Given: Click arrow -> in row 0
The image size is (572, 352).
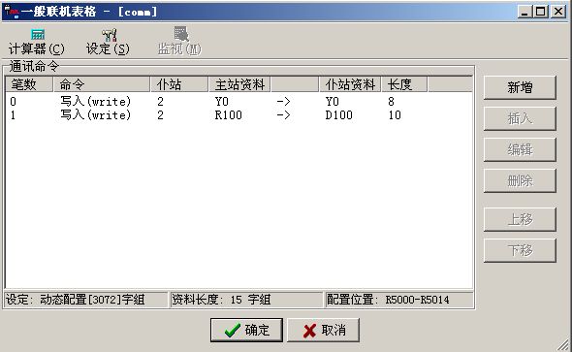Looking at the screenshot, I should 283,102.
